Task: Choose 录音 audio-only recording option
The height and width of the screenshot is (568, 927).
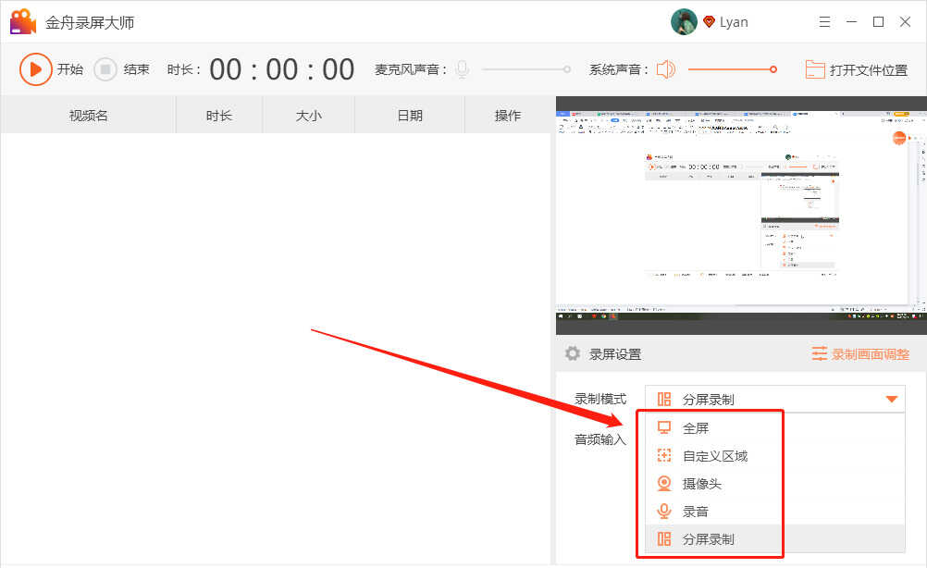Action: [x=695, y=512]
